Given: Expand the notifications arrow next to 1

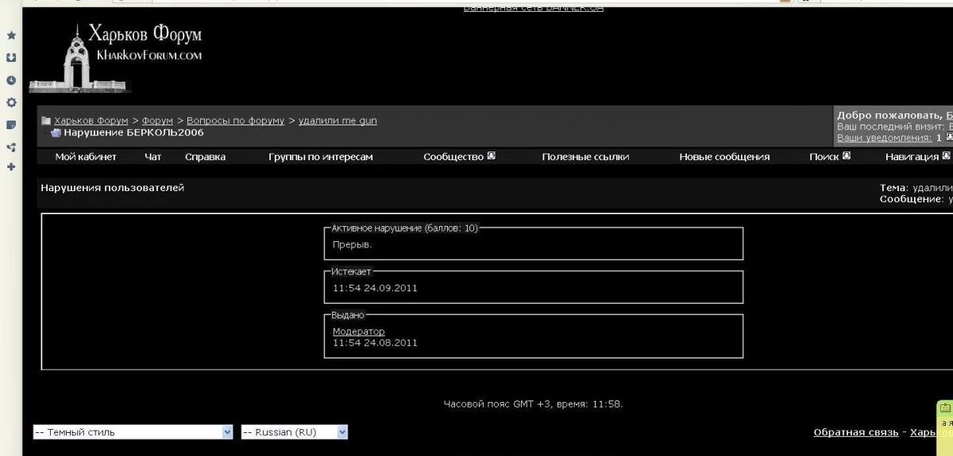Looking at the screenshot, I should [949, 137].
